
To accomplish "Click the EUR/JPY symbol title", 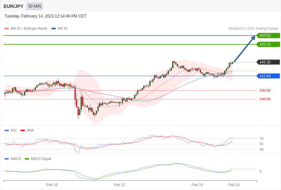I will [x=14, y=6].
